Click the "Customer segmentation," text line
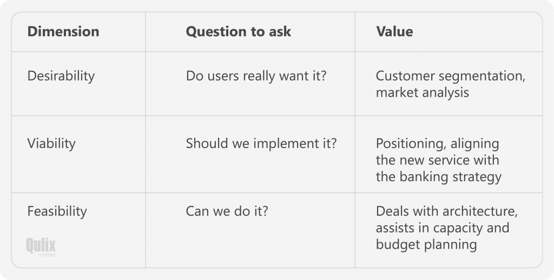 pos(450,76)
